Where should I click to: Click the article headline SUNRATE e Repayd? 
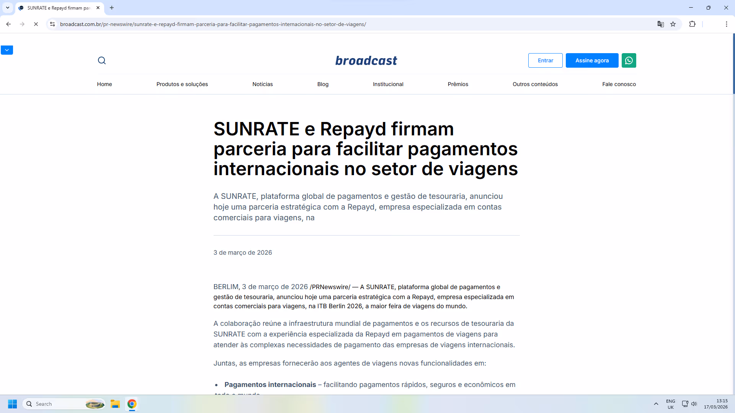366,149
